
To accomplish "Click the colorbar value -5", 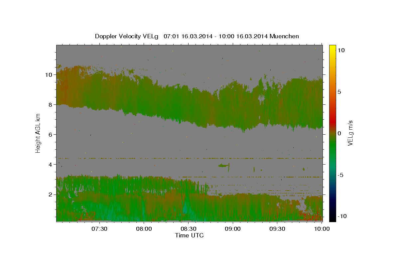I will (340, 175).
